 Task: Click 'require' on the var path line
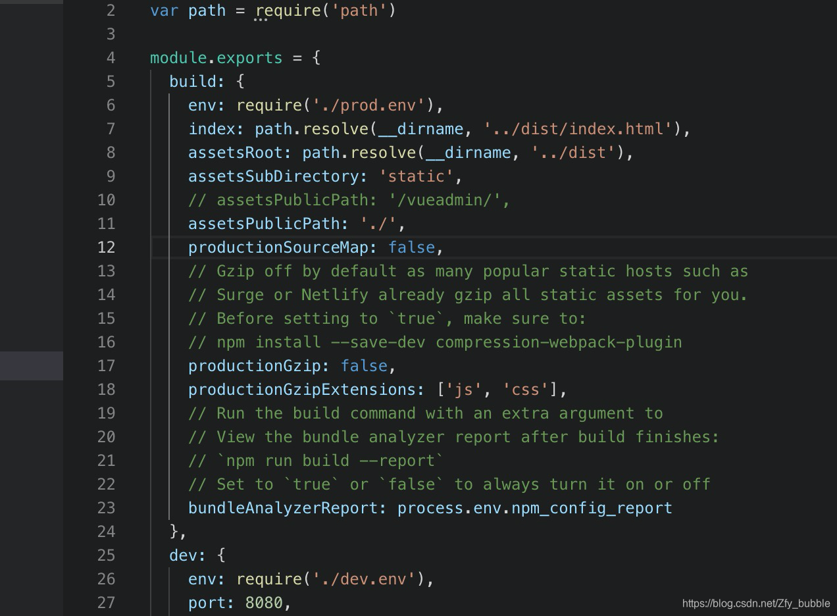(x=288, y=11)
